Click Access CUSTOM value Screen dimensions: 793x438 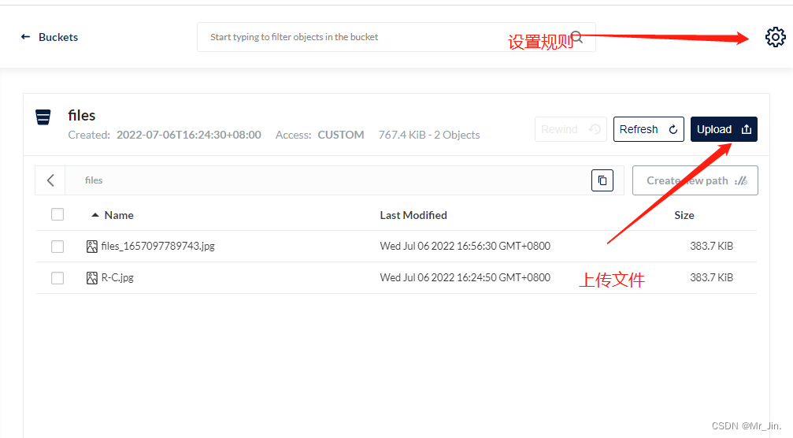pyautogui.click(x=340, y=135)
